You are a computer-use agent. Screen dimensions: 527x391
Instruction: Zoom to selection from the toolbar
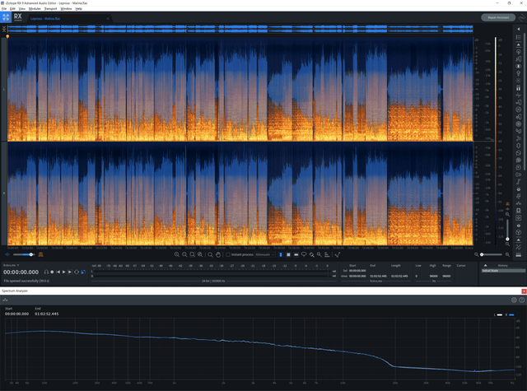[x=192, y=254]
